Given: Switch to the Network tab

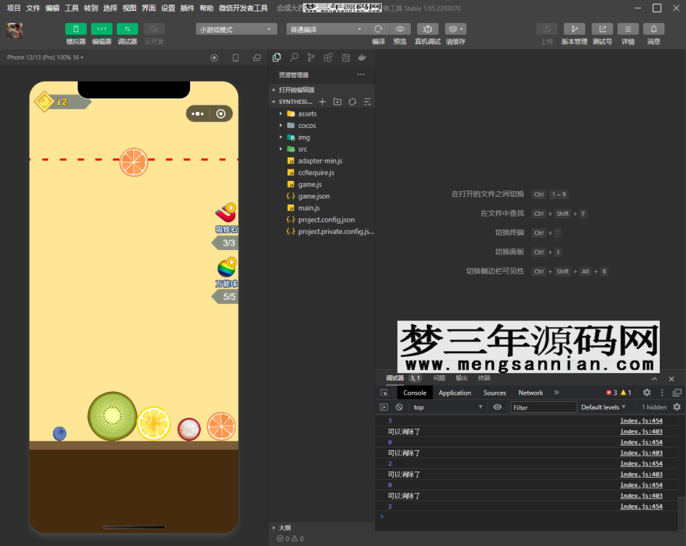Looking at the screenshot, I should click(x=531, y=393).
